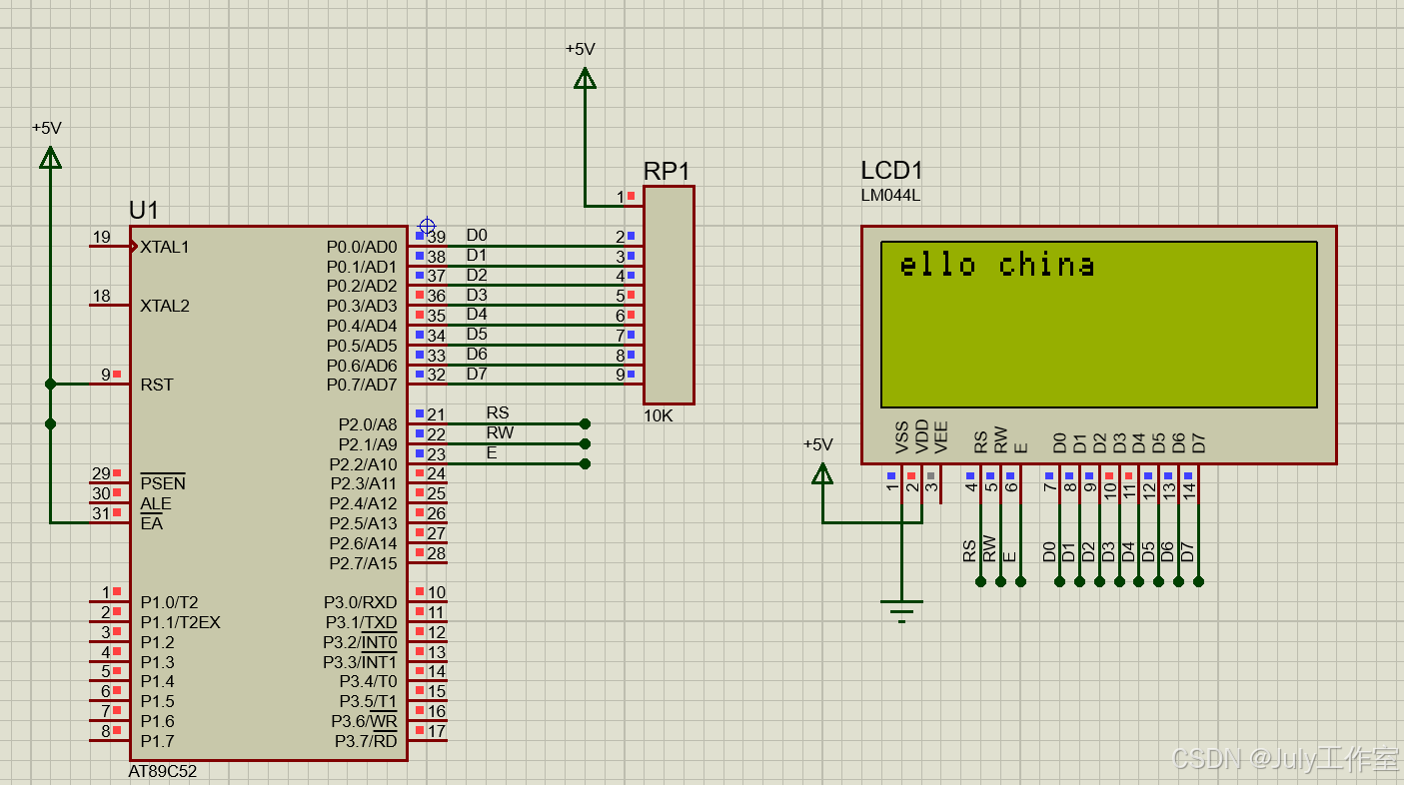Click the RW net label near P2.1

click(500, 432)
